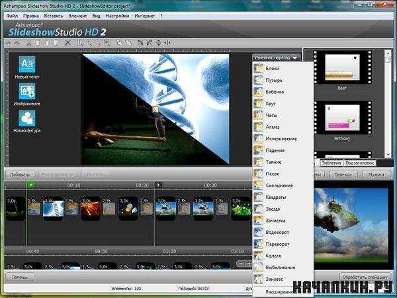
Task: Apply the Переворот transition
Action: pyautogui.click(x=283, y=244)
